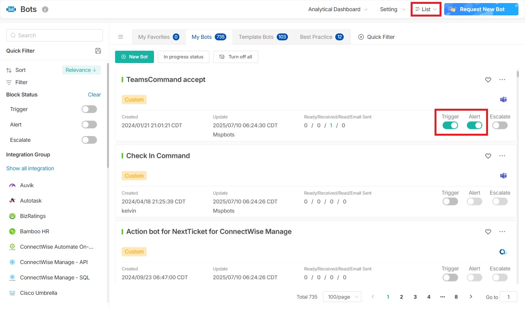Select the Autotask integration icon
The width and height of the screenshot is (525, 309).
(12, 201)
